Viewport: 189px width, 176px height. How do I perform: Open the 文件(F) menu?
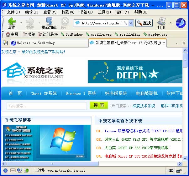point(13,12)
